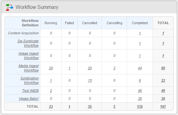Viewport: 178px width, 115px height.
Task: View the completed Content Acquisition workflow
Action: (140, 33)
